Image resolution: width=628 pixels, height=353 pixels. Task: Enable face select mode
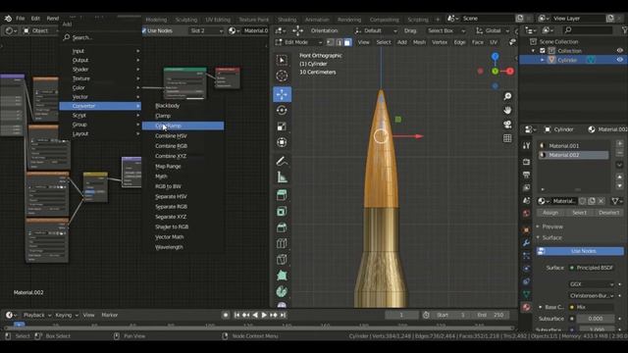(347, 42)
